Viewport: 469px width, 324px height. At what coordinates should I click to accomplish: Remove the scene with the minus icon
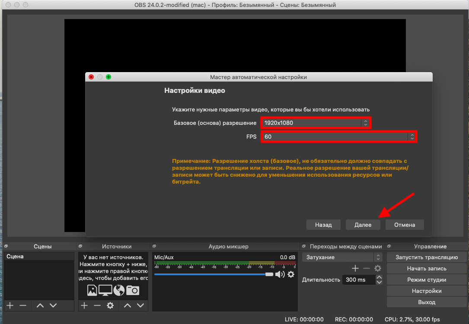[23, 305]
